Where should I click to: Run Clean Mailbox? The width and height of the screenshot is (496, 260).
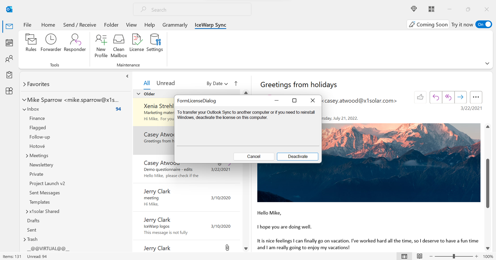pos(119,46)
